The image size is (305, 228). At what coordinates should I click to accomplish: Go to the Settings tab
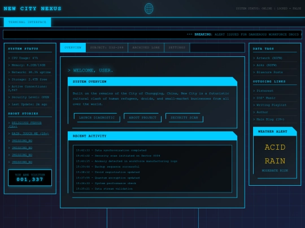tap(177, 47)
